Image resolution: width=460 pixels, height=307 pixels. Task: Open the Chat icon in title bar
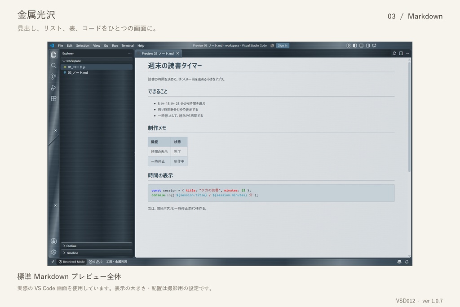pyautogui.click(x=374, y=45)
